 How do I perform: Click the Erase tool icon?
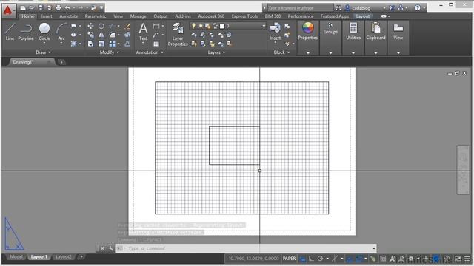tap(127, 27)
